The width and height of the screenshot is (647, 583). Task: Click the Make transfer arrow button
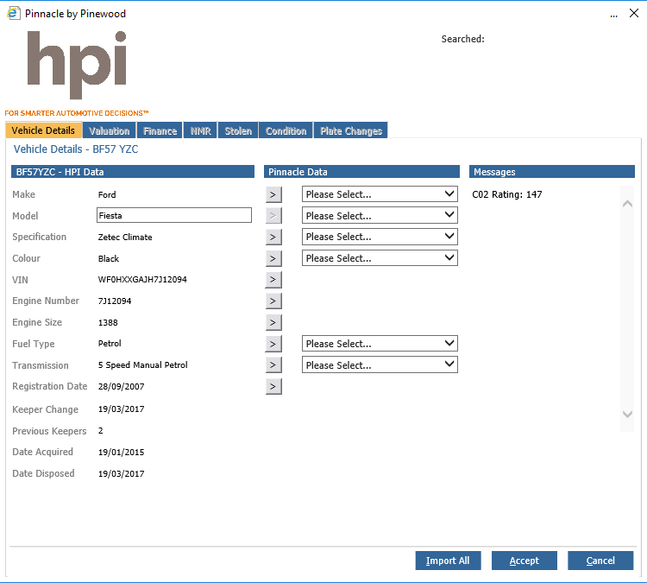(273, 194)
